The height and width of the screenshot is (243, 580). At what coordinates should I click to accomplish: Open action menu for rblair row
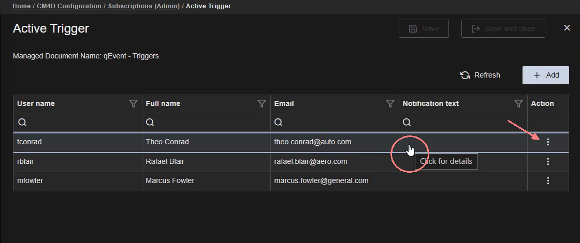pos(548,162)
